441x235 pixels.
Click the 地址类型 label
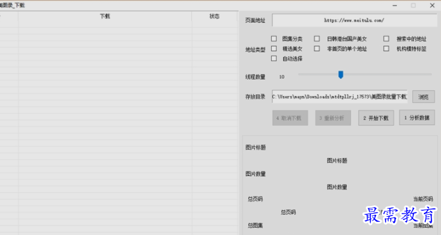pyautogui.click(x=255, y=50)
